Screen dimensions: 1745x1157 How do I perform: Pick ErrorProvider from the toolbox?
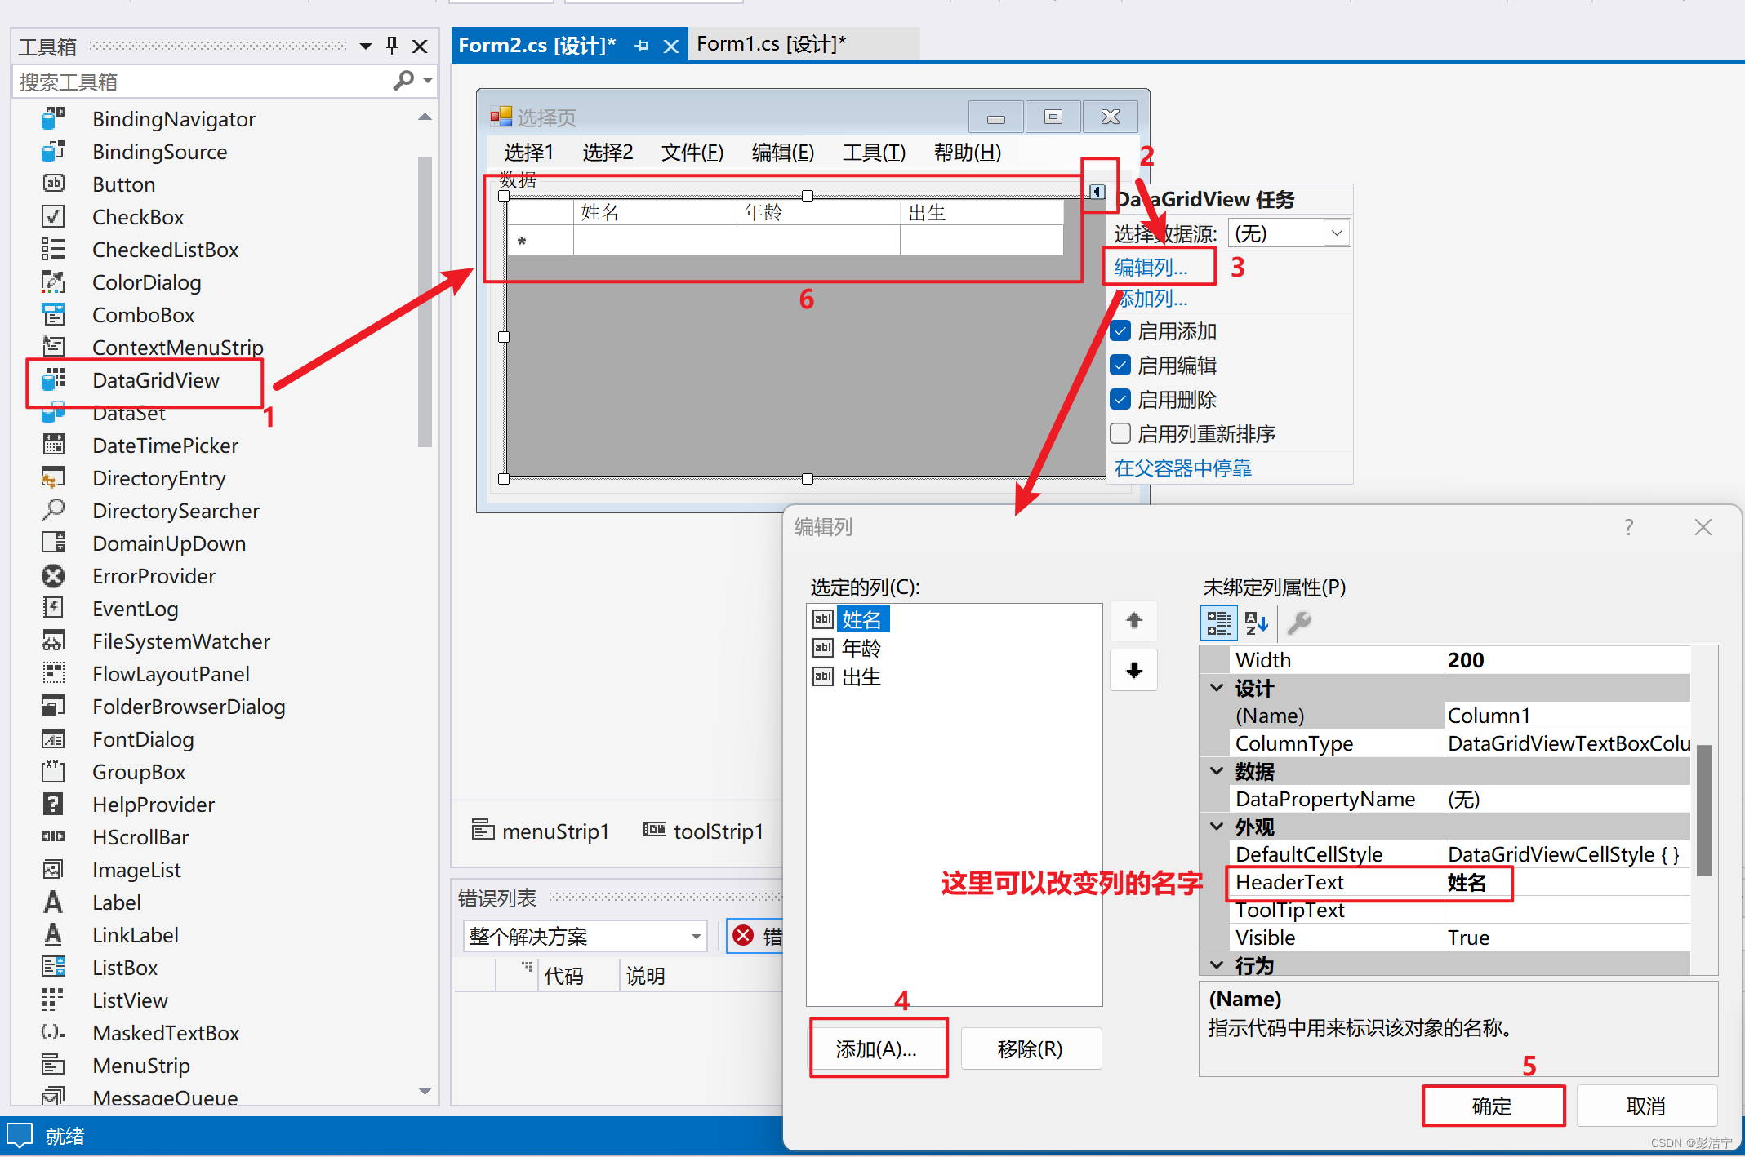154,576
